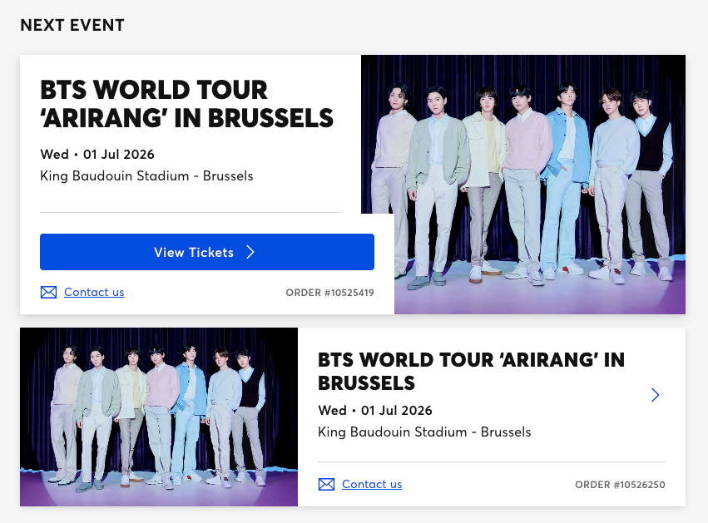The height and width of the screenshot is (523, 708).
Task: Select the BTS WORLD TOUR 'ARIRANG' IN BRUSSELS title
Action: tap(186, 104)
